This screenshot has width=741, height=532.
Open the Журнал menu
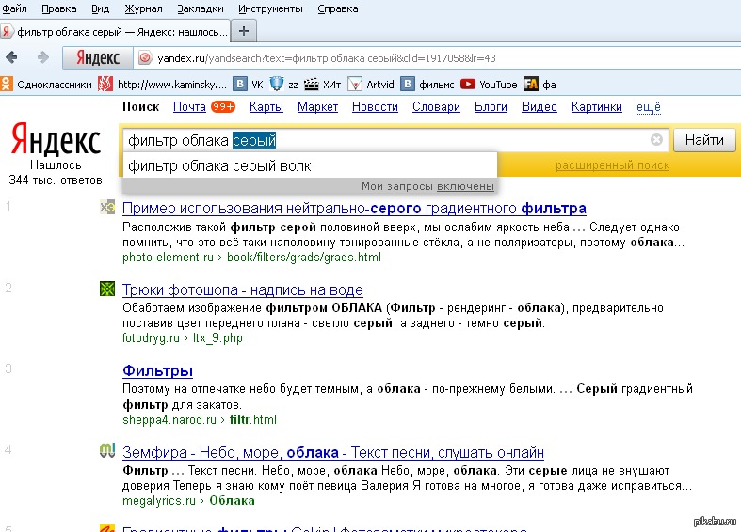coord(143,8)
